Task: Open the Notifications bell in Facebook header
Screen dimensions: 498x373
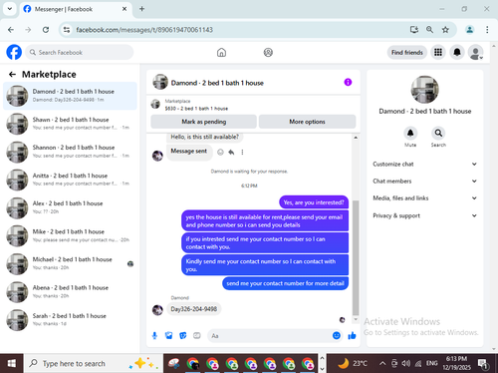Action: pos(457,52)
